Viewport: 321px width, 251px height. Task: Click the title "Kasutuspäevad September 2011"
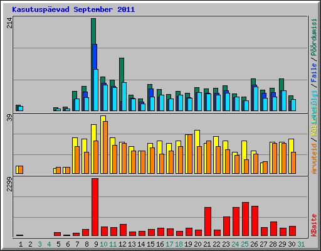point(73,9)
